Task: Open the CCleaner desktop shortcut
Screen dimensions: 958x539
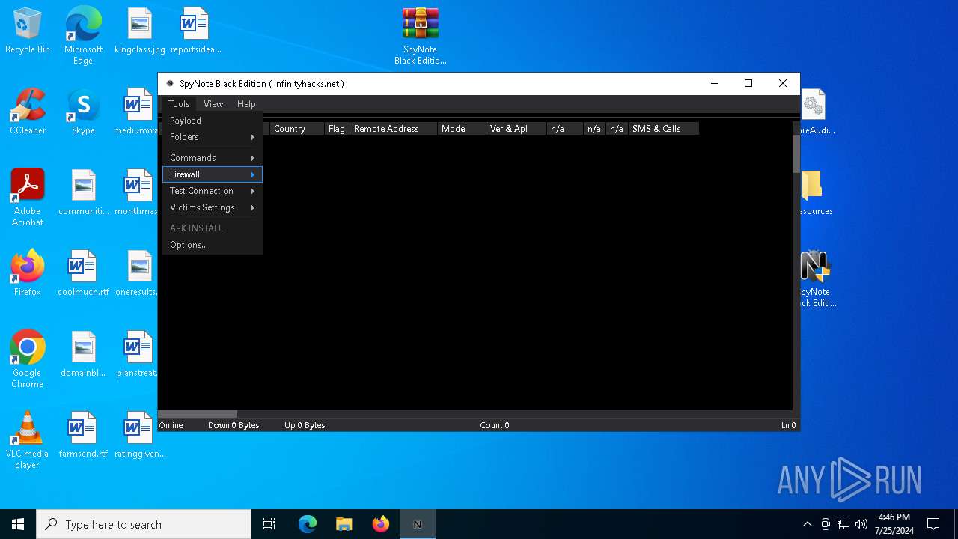Action: (28, 112)
